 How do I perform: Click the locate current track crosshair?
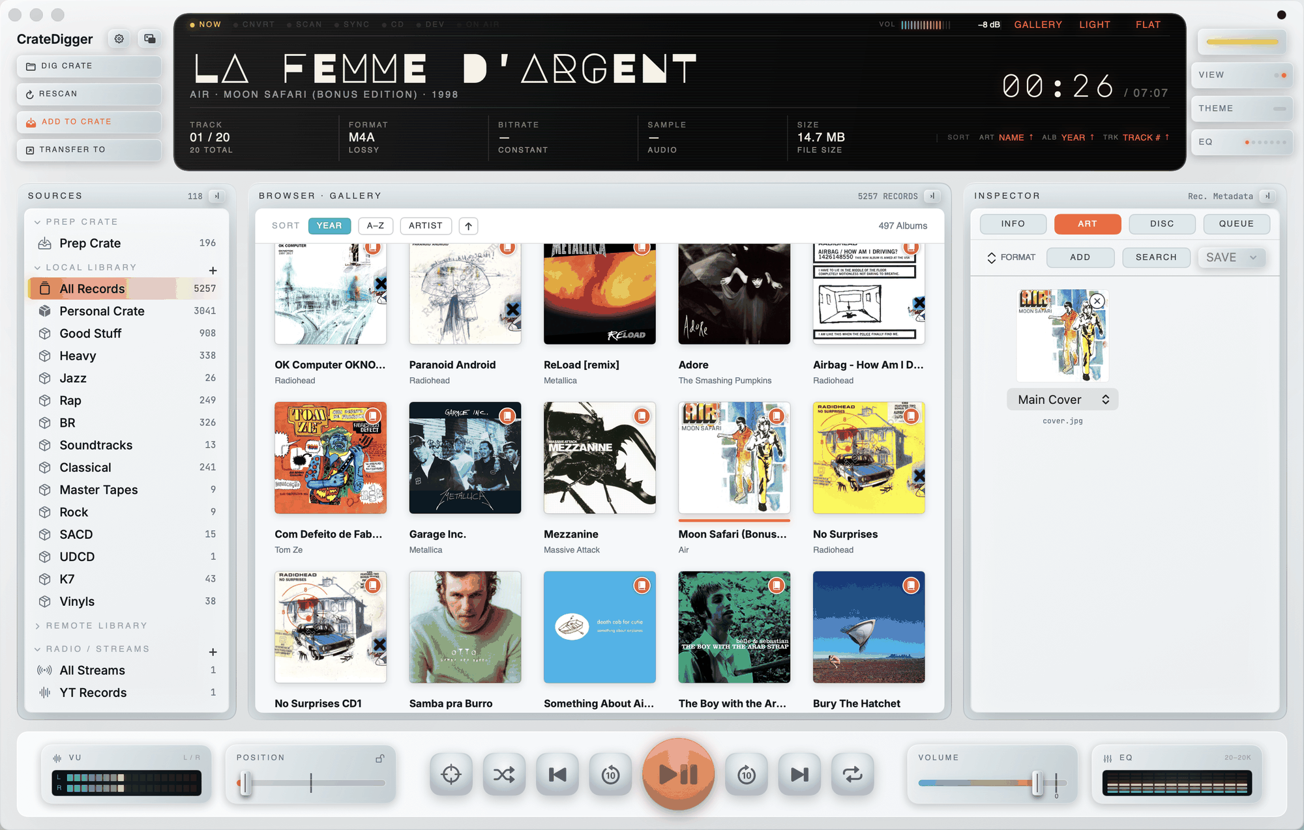click(x=451, y=775)
